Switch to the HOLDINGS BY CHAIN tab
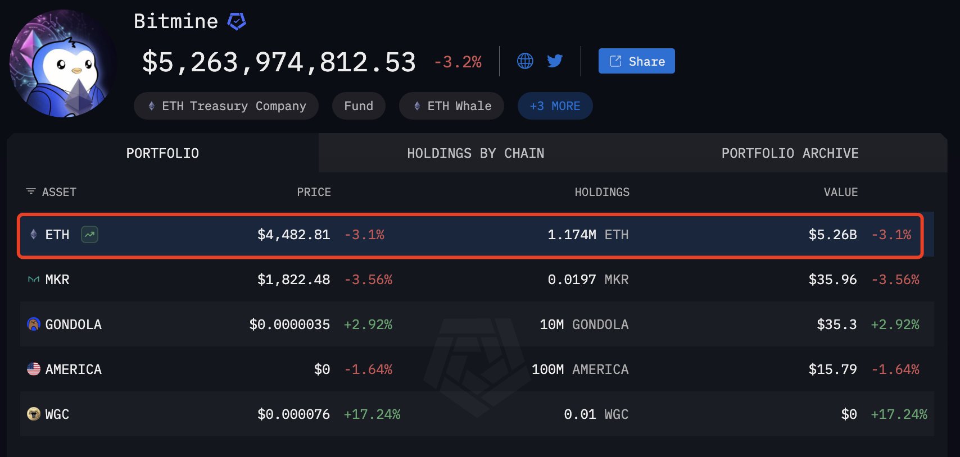Image resolution: width=960 pixels, height=457 pixels. point(476,153)
